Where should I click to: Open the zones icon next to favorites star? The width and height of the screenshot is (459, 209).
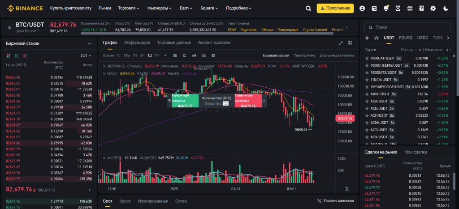(377, 38)
